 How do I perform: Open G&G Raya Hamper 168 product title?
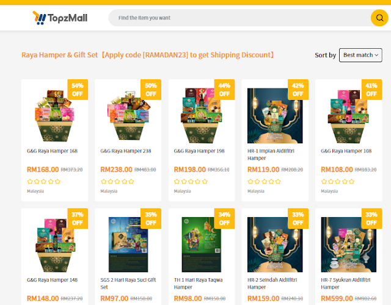tap(52, 151)
